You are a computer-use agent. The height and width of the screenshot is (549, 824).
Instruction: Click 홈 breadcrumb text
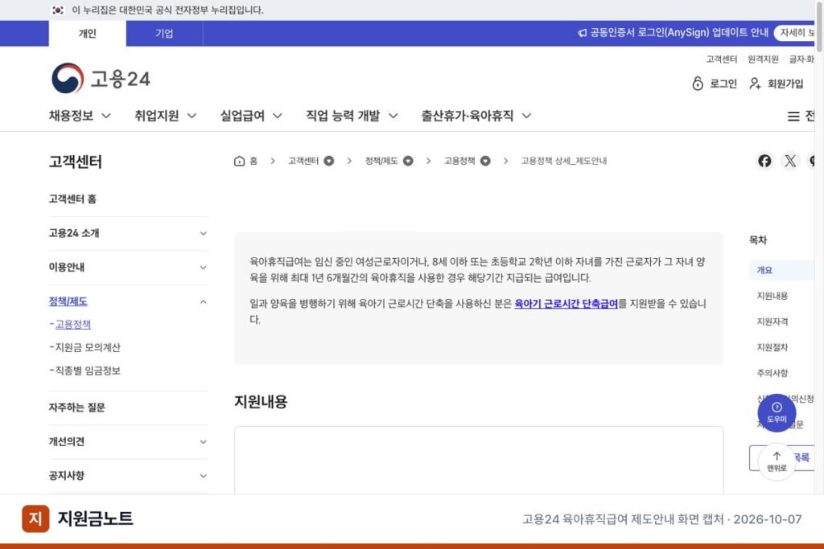(x=253, y=161)
